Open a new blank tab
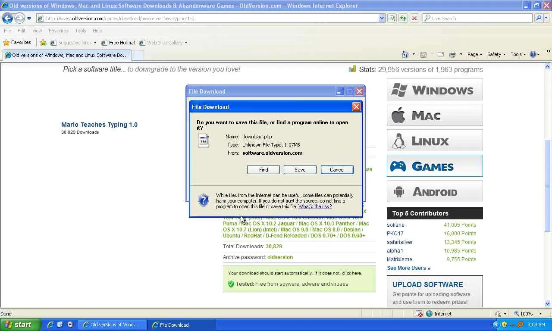The image size is (552, 331). (137, 55)
